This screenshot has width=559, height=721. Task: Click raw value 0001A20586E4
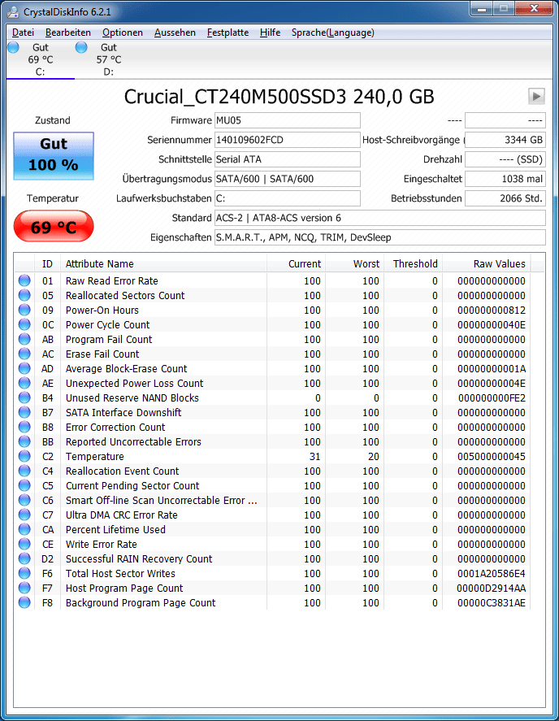[492, 573]
